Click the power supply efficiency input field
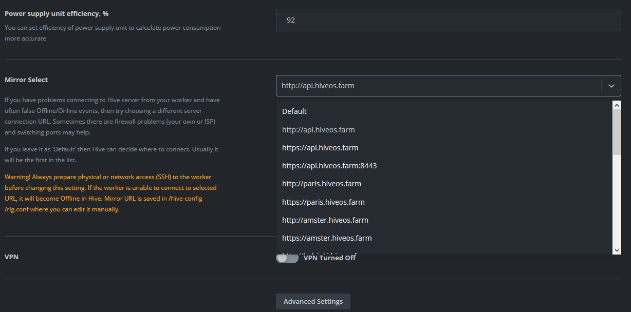631x312 pixels. pos(447,20)
